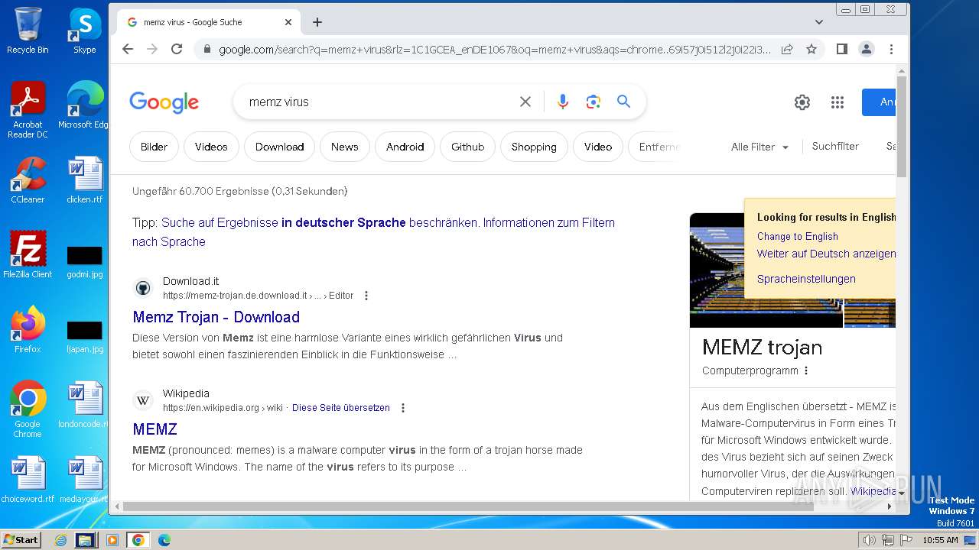
Task: Submit search with magnifier icon
Action: pos(624,102)
